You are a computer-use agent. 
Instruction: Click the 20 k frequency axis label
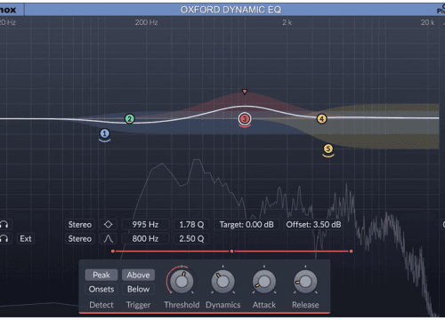[427, 22]
